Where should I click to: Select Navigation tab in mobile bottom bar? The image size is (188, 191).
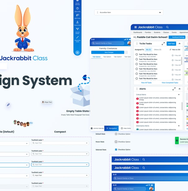111,128
